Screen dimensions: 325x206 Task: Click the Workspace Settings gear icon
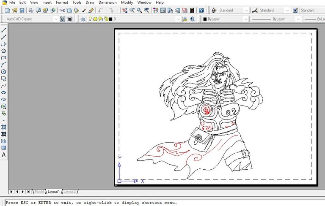63,19
